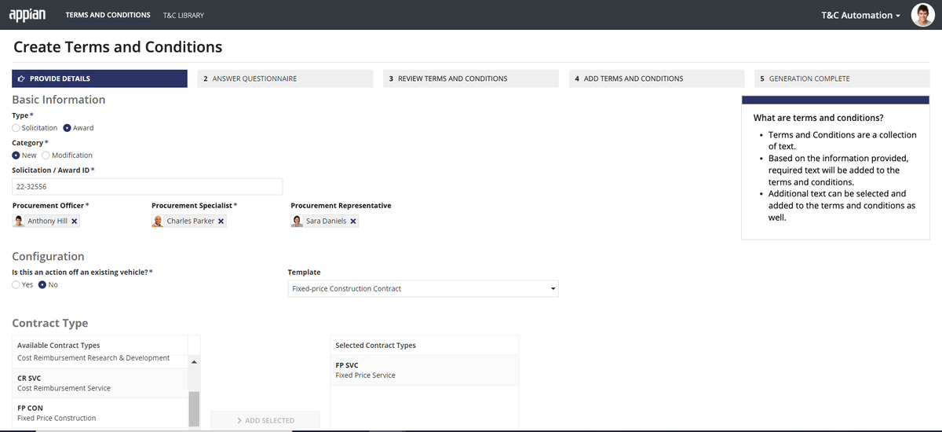942x432 pixels.
Task: Select FP CON Fixed Price Construction row
Action: [100, 413]
